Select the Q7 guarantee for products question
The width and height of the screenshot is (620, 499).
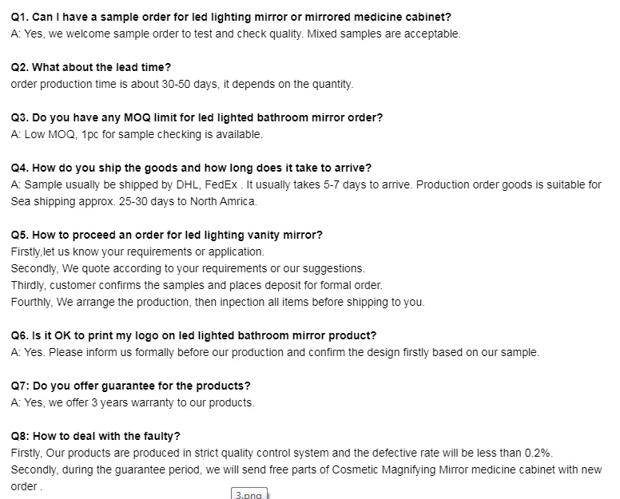[131, 386]
